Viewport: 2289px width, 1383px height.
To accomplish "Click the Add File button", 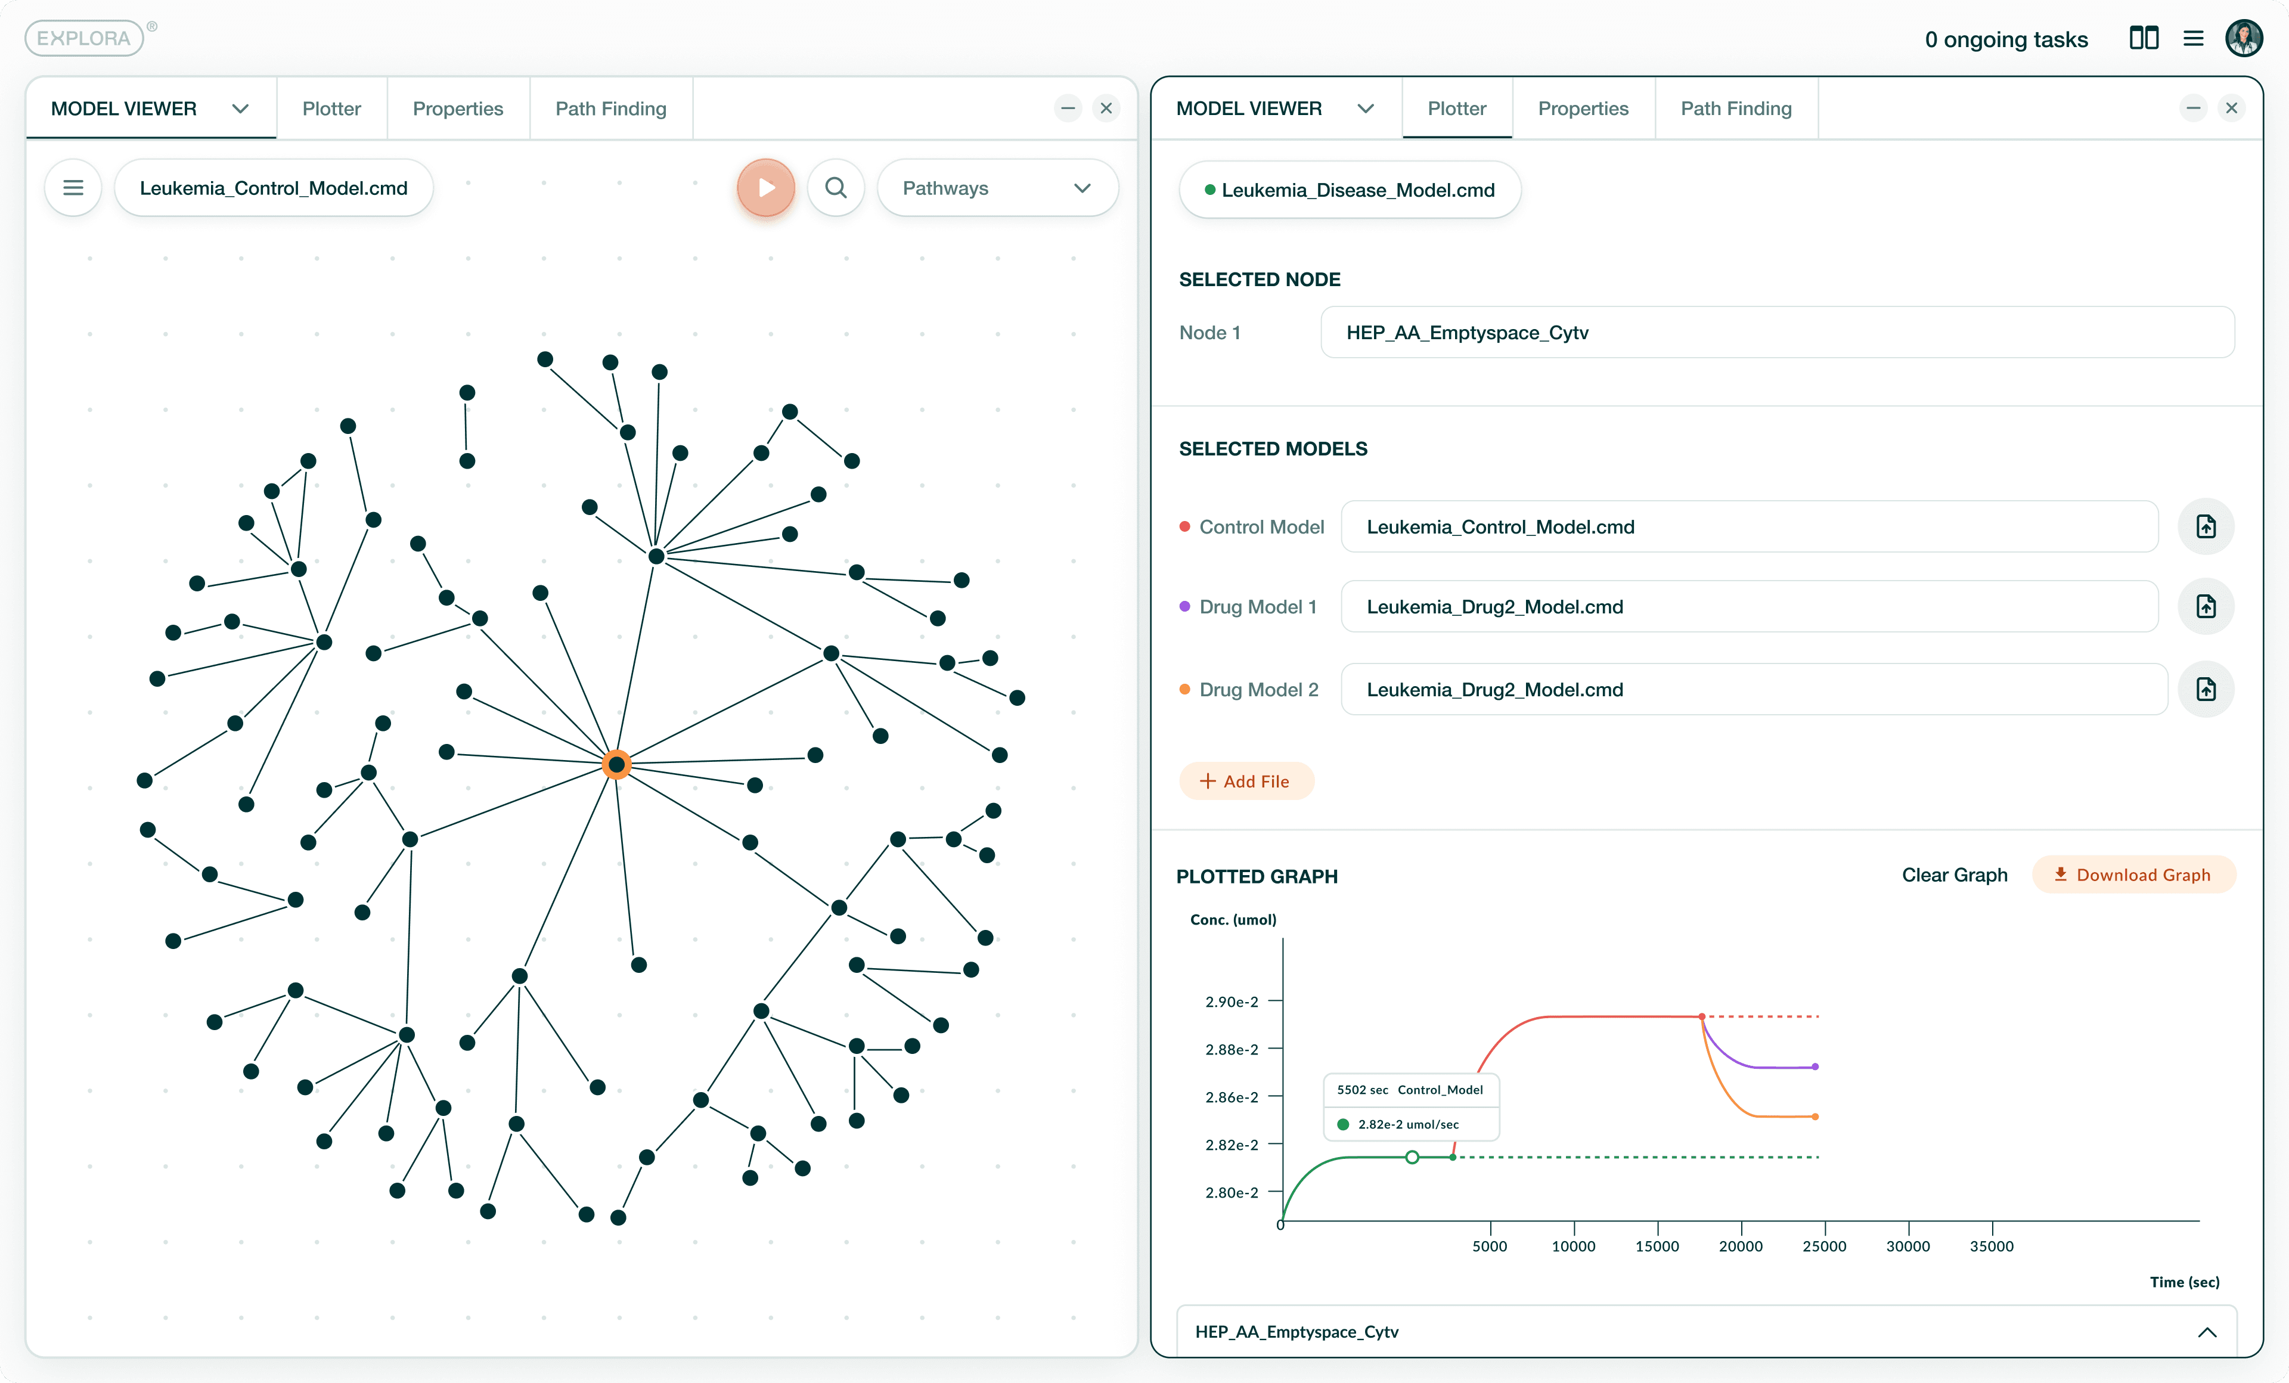I will click(1246, 781).
